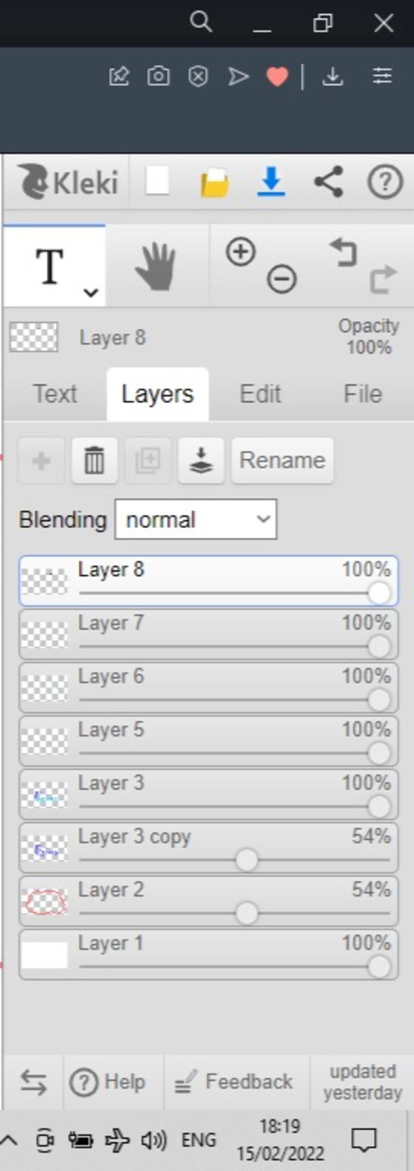Click the merge layer down icon
This screenshot has width=414, height=1171.
coord(201,460)
